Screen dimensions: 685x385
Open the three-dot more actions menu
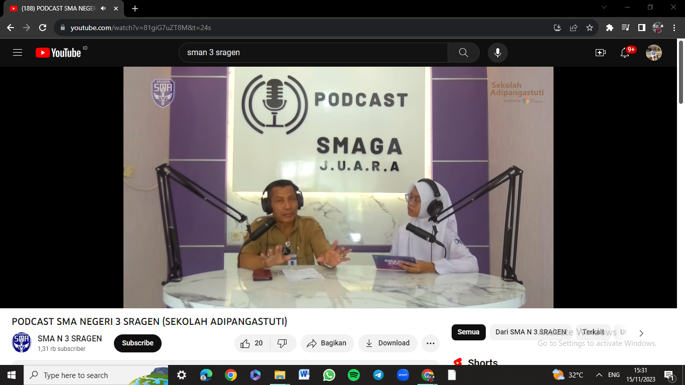point(430,343)
